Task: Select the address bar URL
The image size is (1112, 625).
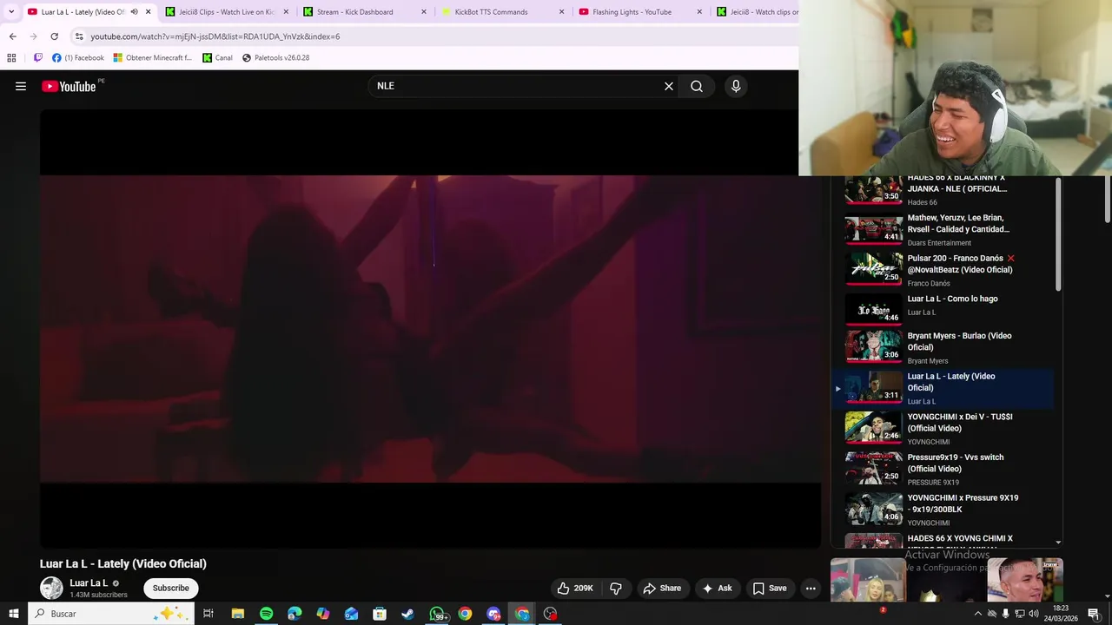Action: 215,36
